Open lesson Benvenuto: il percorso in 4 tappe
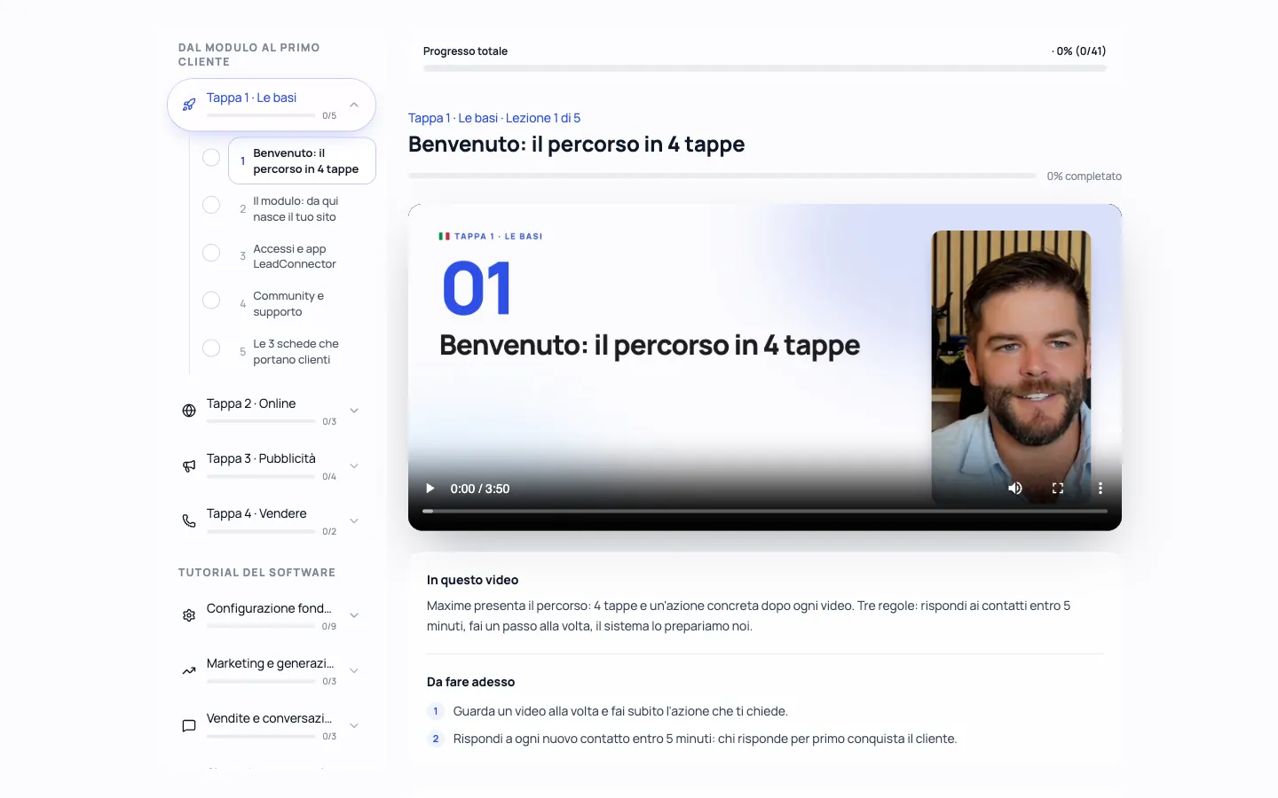 coord(302,160)
